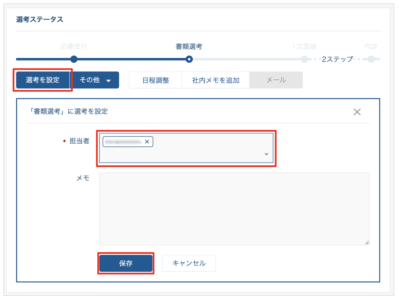Select the 日程調整 tab
The height and width of the screenshot is (301, 399).
coord(156,80)
